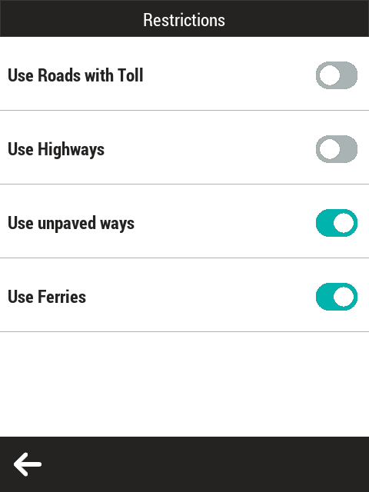Tap the white knob of unpaved ways switch
The height and width of the screenshot is (492, 369).
344,223
